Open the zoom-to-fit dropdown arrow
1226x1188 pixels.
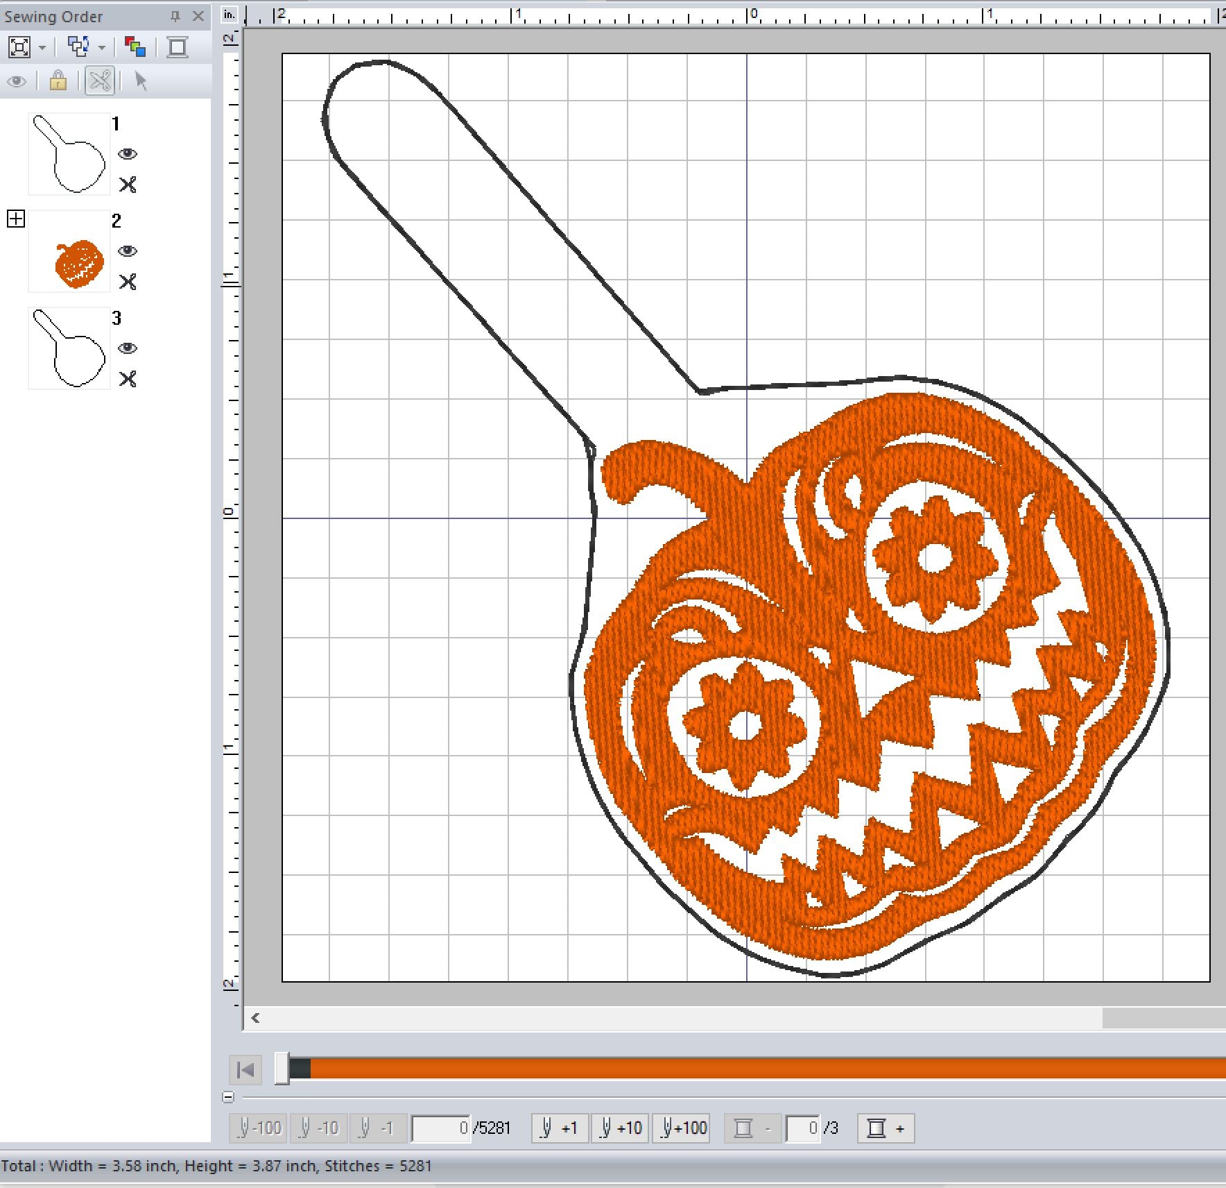click(x=42, y=48)
